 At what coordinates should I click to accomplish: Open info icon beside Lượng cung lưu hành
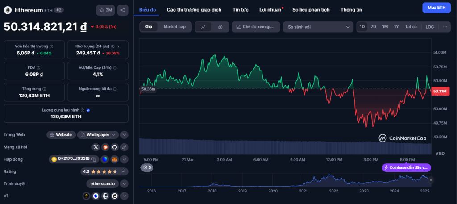(x=83, y=110)
